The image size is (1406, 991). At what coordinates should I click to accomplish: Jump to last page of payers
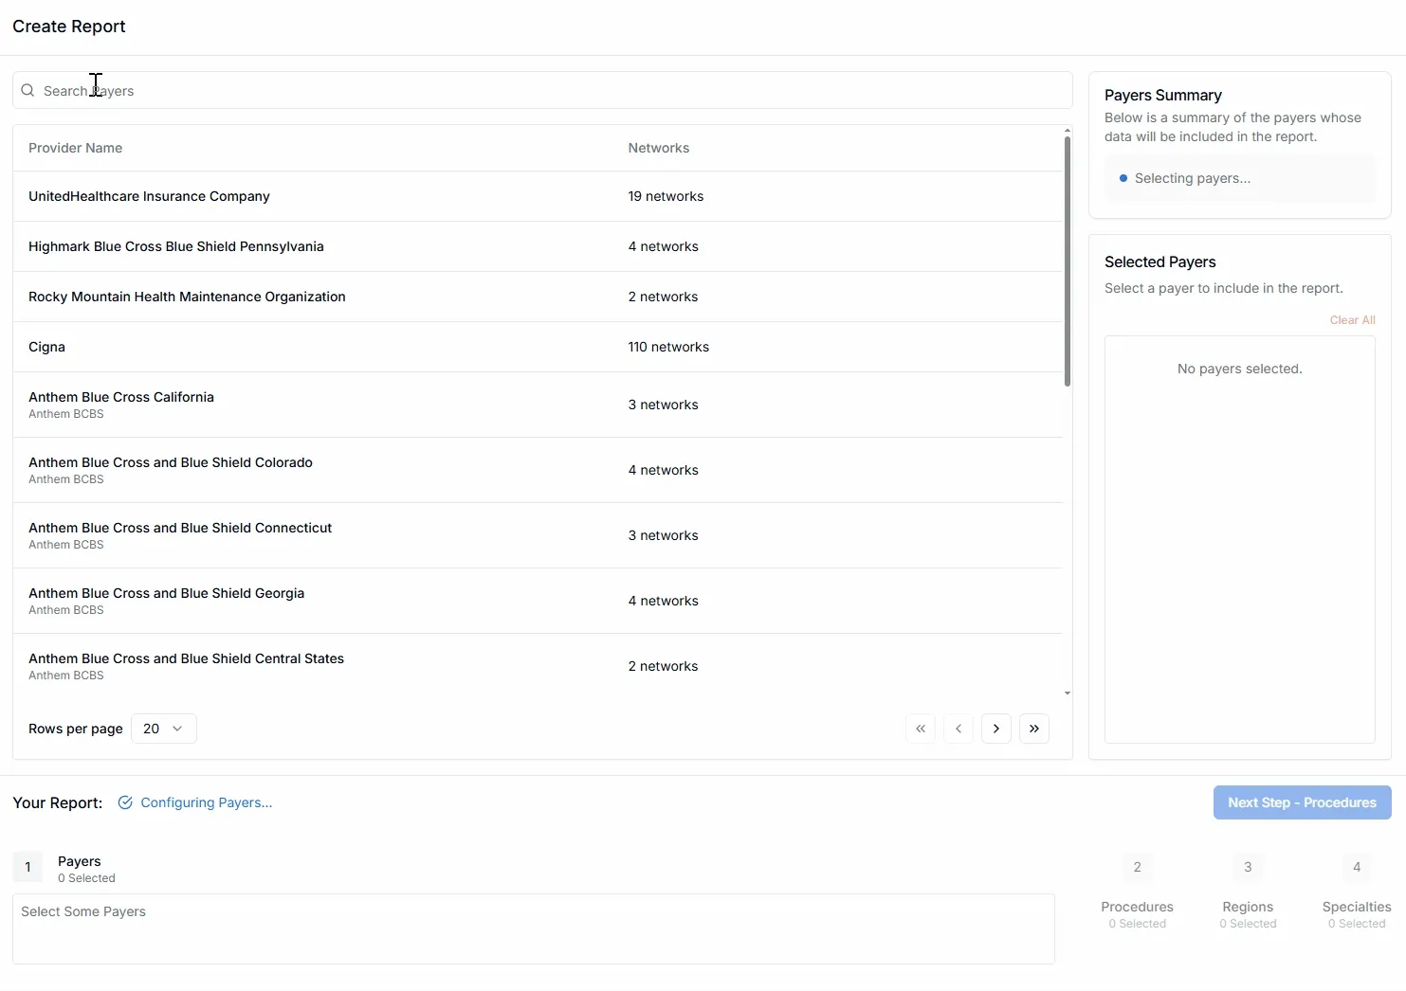1034,729
